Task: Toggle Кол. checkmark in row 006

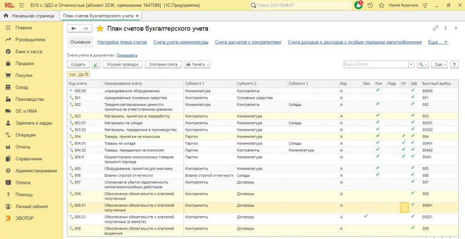Action: pos(377,174)
